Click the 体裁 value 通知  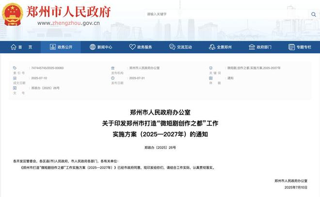click(230, 78)
